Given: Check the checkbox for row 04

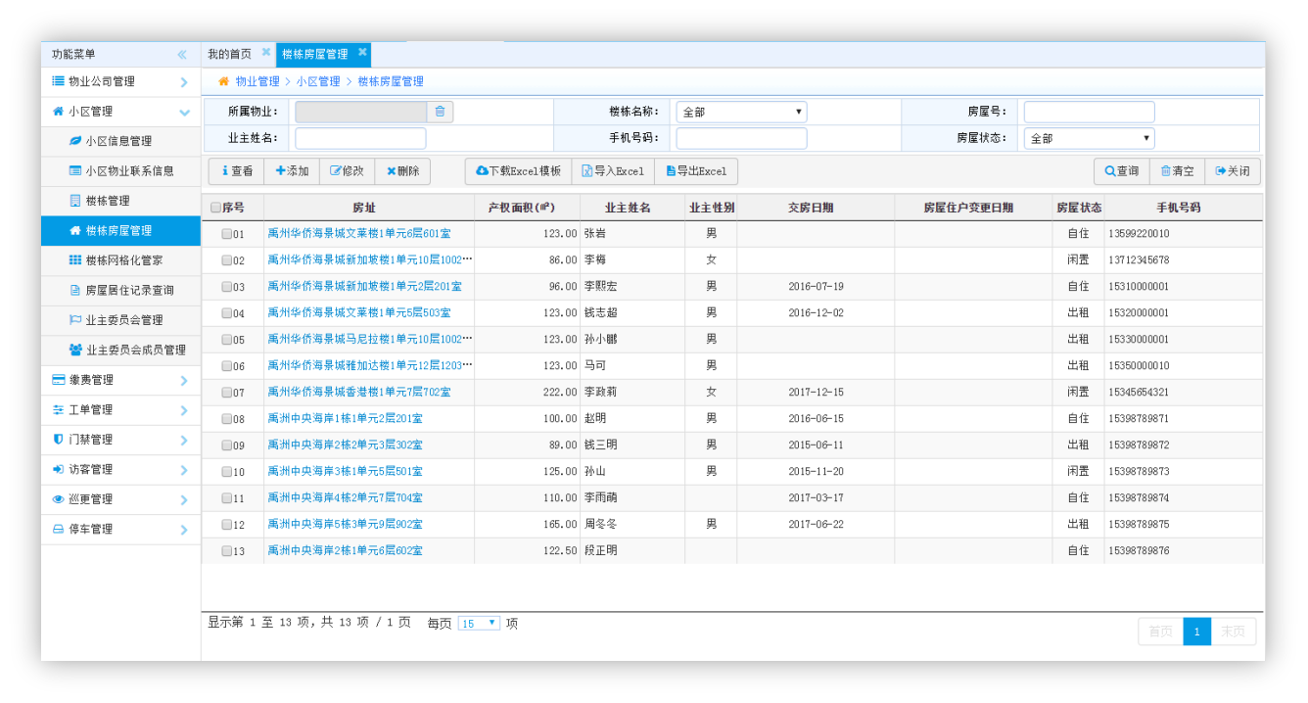Looking at the screenshot, I should (x=226, y=313).
